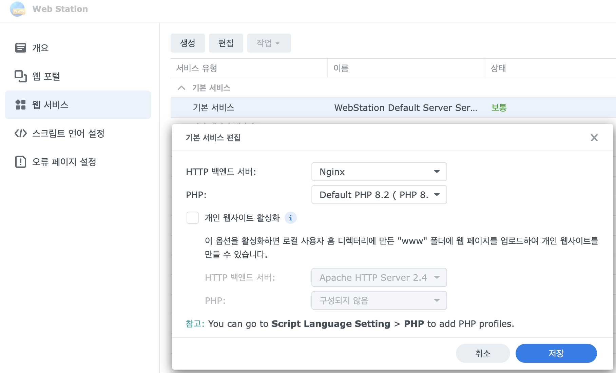Open the 오류 페이지 설정 menu item
The height and width of the screenshot is (373, 616).
[x=78, y=162]
